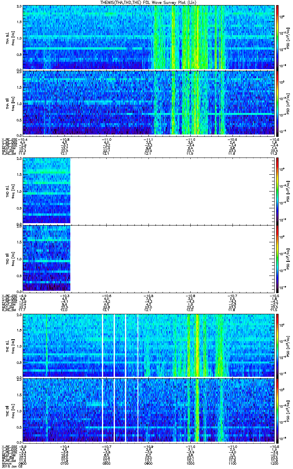Image resolution: width=293 pixels, height=469 pixels.
Task: Click the 'THD BL' y-axis label
Action: [7, 191]
